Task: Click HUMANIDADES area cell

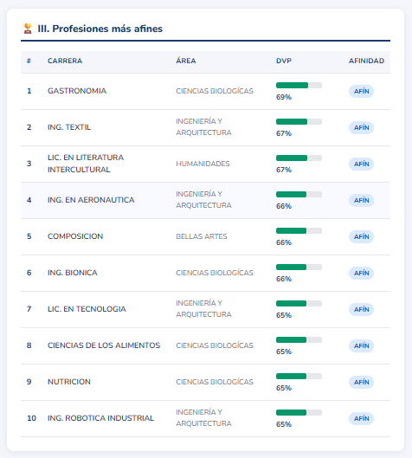Action: click(x=203, y=164)
